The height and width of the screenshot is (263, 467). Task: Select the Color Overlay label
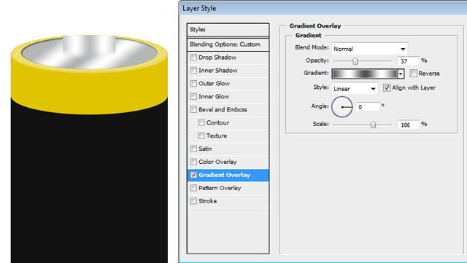point(217,162)
